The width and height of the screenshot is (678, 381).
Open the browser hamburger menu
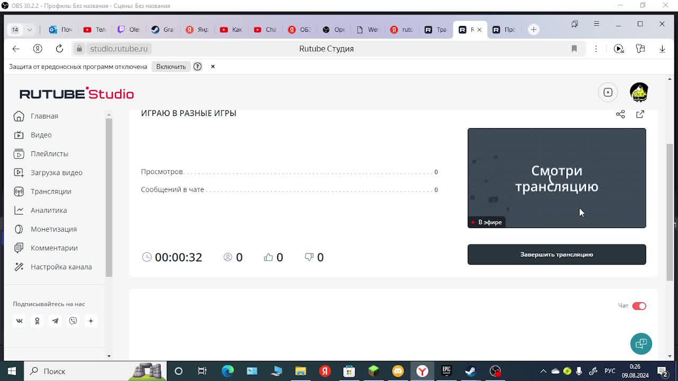596,24
